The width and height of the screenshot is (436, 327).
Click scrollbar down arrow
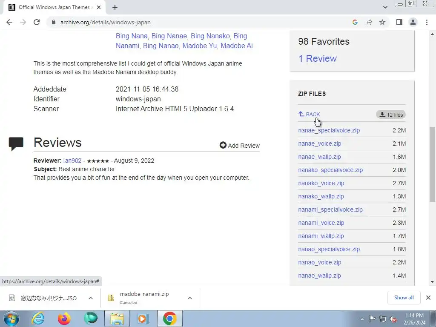(x=432, y=282)
